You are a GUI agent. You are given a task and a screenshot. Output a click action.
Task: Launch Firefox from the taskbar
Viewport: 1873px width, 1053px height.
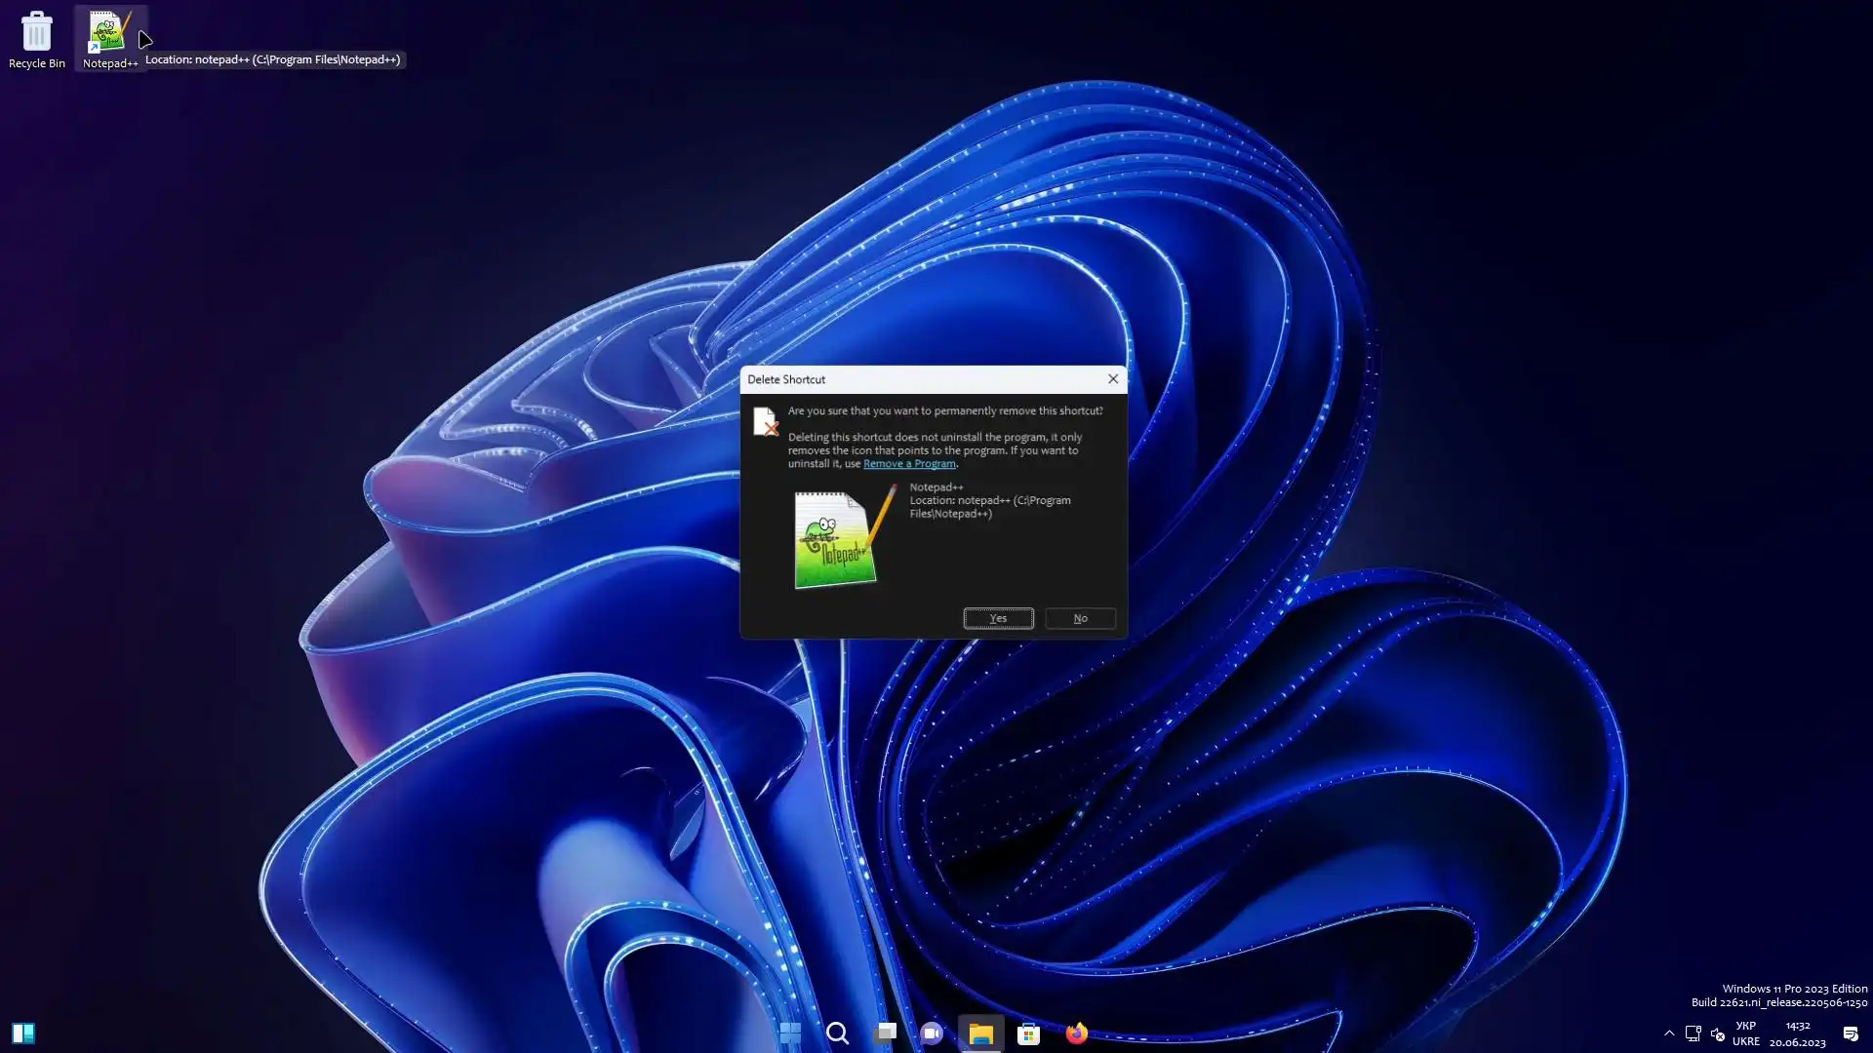1076,1033
